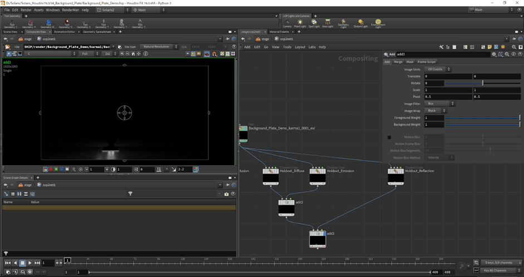Screen dimensions: 524x277
Task: Click the Area Light shelf icon
Action: click(x=329, y=23)
